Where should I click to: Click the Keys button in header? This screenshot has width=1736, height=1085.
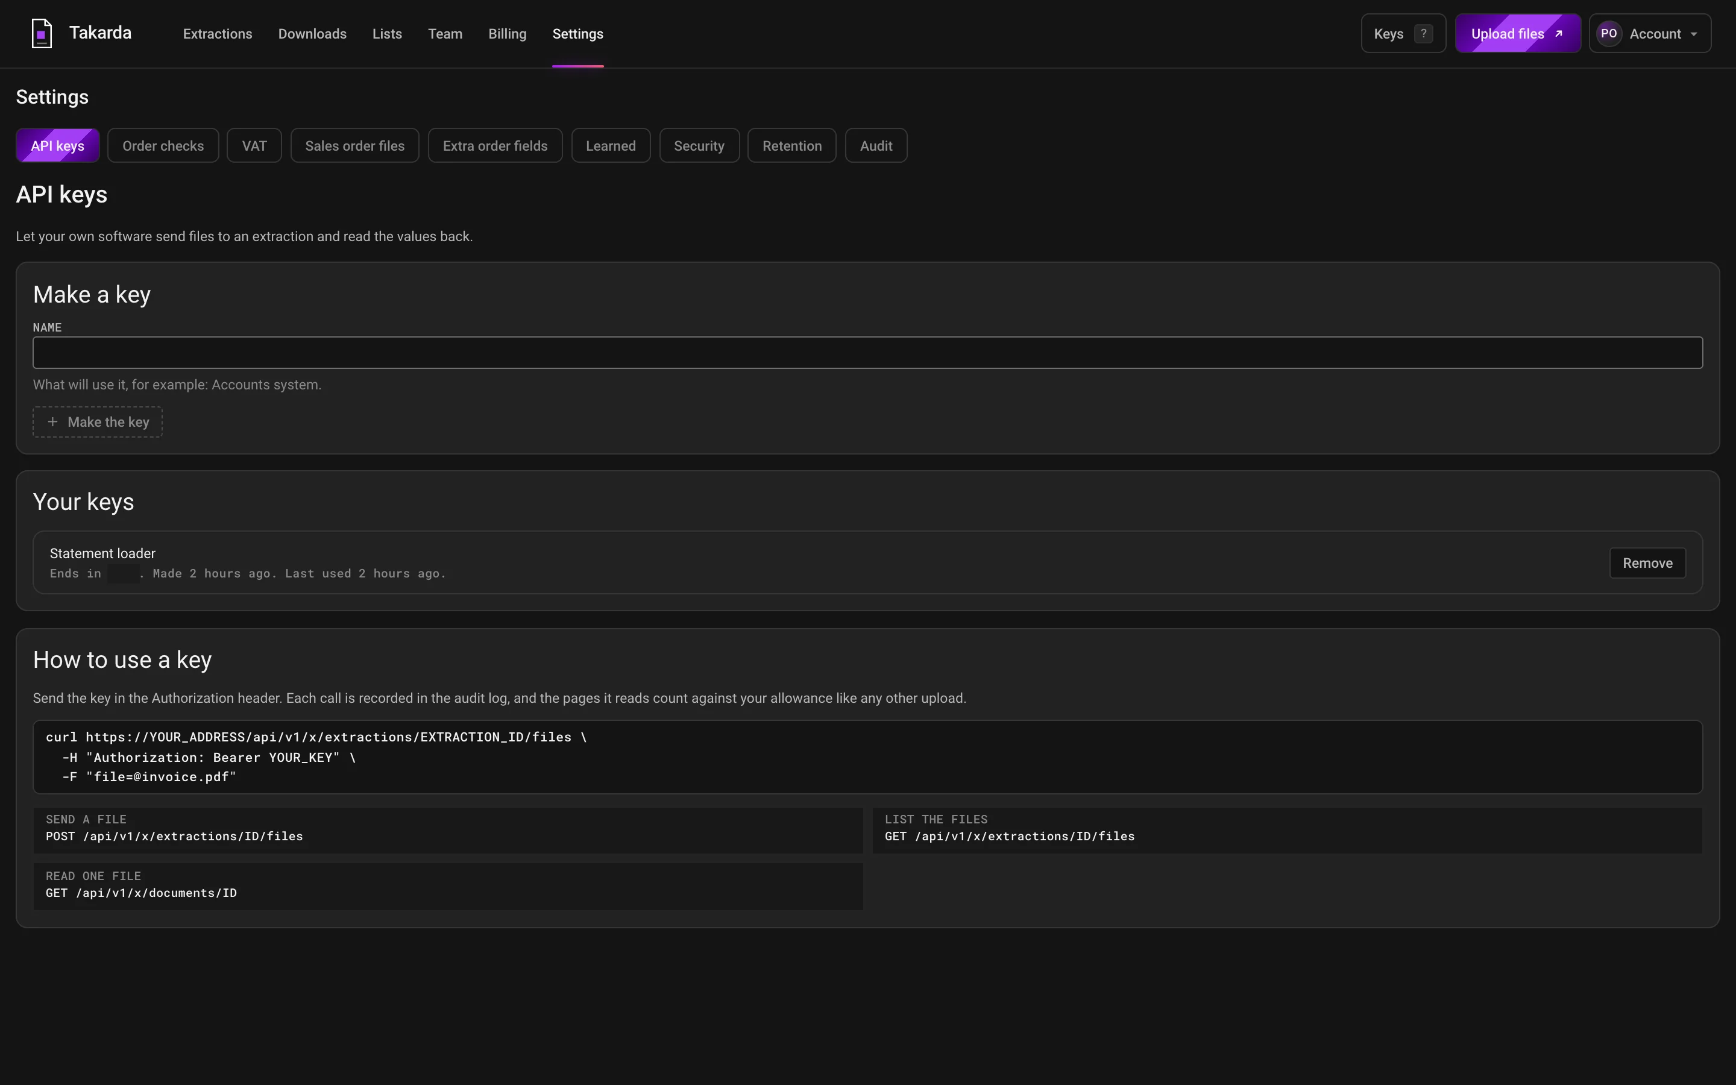tap(1403, 34)
